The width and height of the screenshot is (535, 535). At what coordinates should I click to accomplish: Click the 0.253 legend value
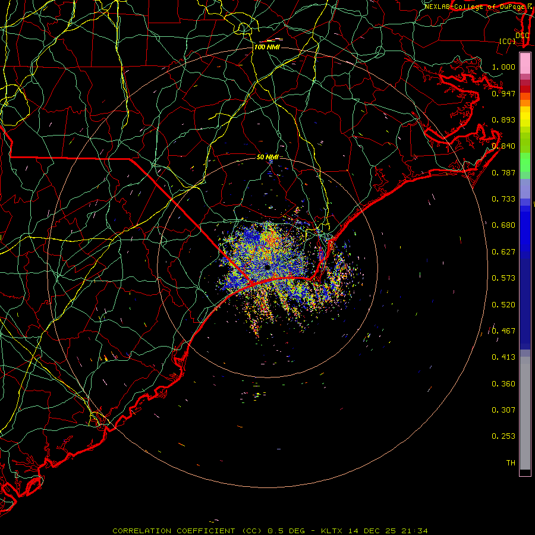point(503,436)
